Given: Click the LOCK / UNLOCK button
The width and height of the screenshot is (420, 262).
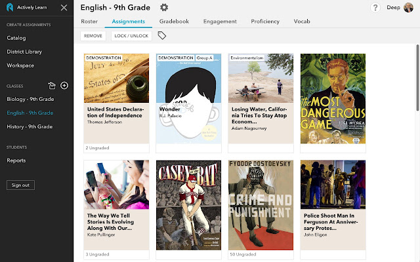Looking at the screenshot, I should 131,36.
